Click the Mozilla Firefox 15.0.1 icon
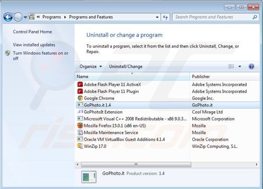 click(80, 125)
